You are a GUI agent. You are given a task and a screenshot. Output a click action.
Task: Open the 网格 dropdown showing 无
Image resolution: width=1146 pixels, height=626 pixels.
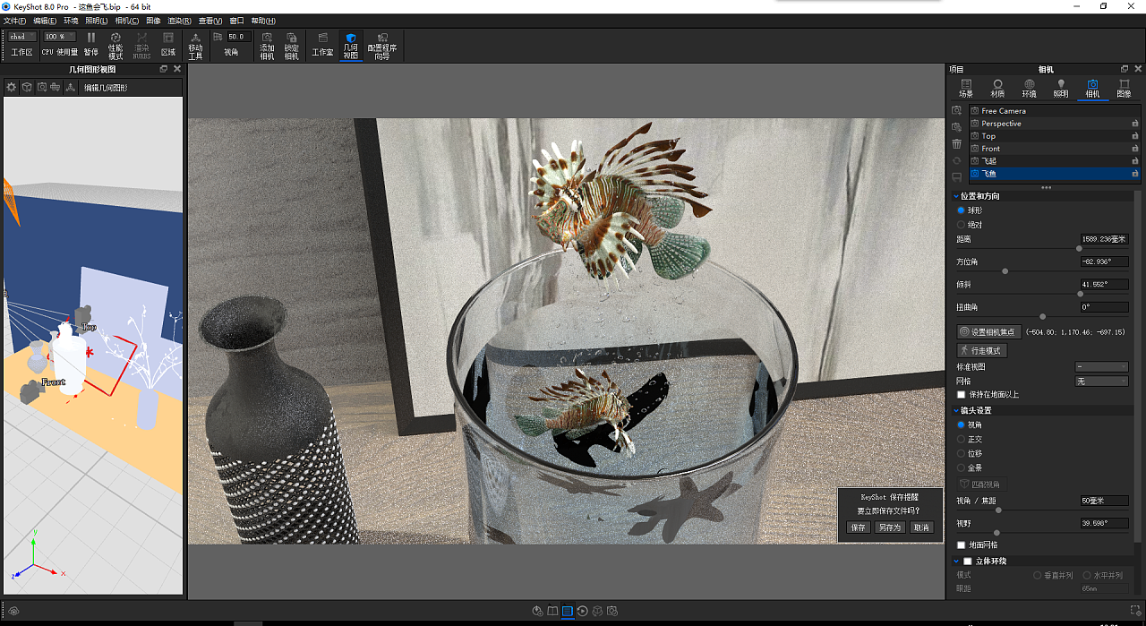[x=1101, y=380]
